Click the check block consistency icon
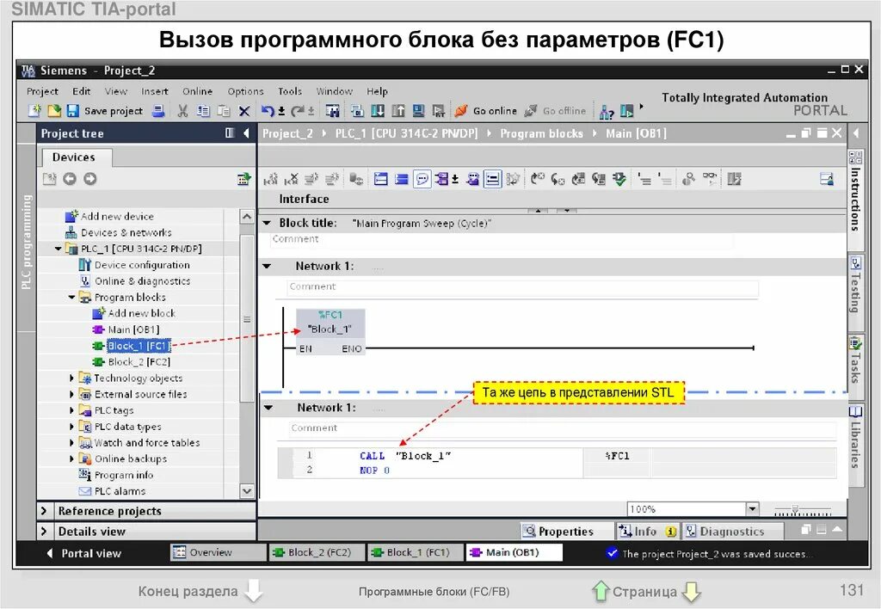Viewport: 881px width, 609px height. (619, 179)
